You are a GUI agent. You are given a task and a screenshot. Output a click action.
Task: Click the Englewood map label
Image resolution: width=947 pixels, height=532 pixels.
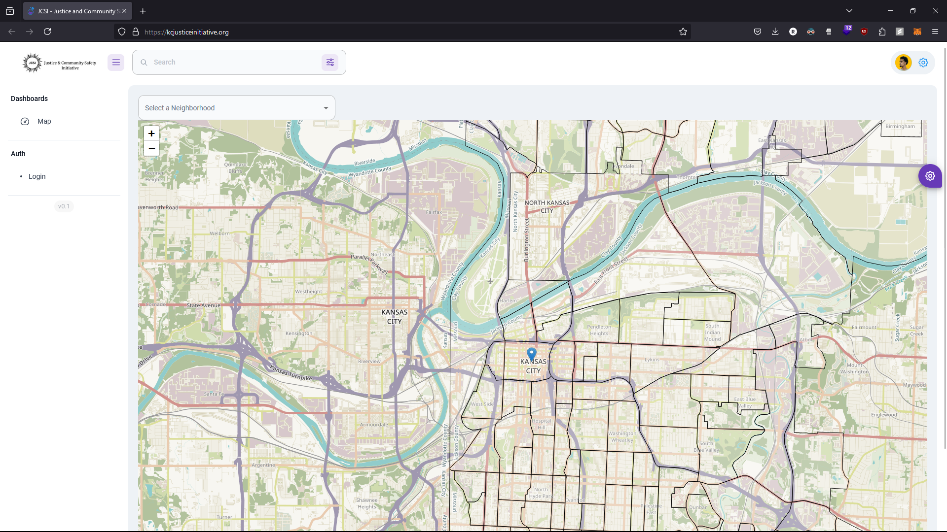[884, 415]
